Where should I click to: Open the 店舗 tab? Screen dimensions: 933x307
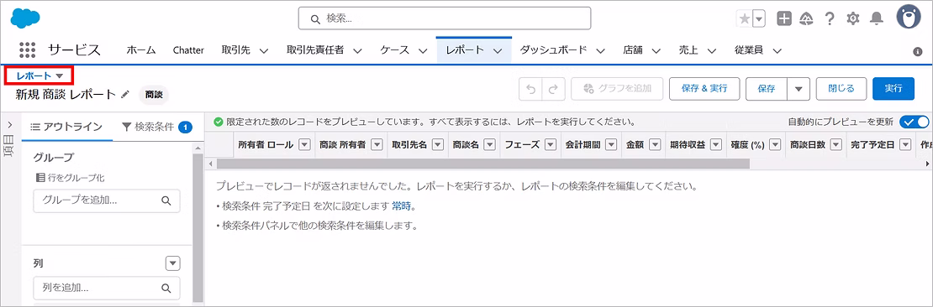point(633,50)
